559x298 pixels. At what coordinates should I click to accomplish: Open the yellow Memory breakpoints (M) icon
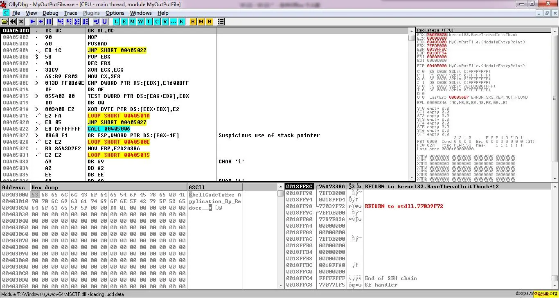201,22
